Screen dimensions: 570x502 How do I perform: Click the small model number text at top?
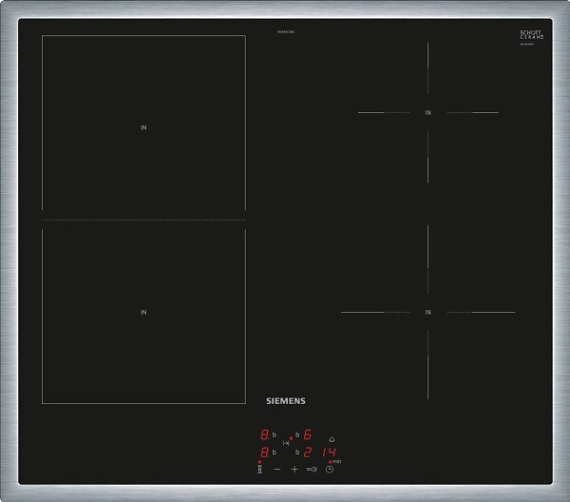coord(286,32)
